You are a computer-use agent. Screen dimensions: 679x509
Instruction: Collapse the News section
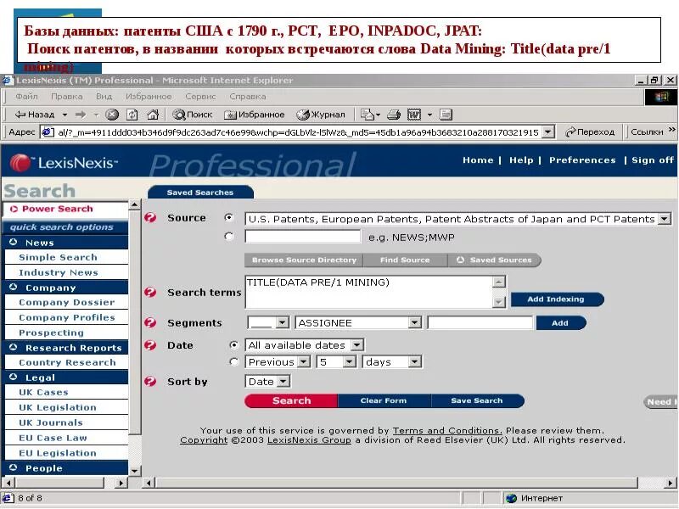tap(14, 242)
